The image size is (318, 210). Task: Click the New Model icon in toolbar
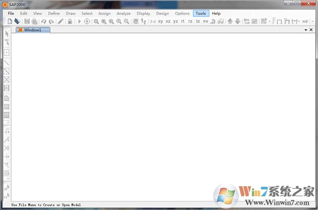pos(10,21)
